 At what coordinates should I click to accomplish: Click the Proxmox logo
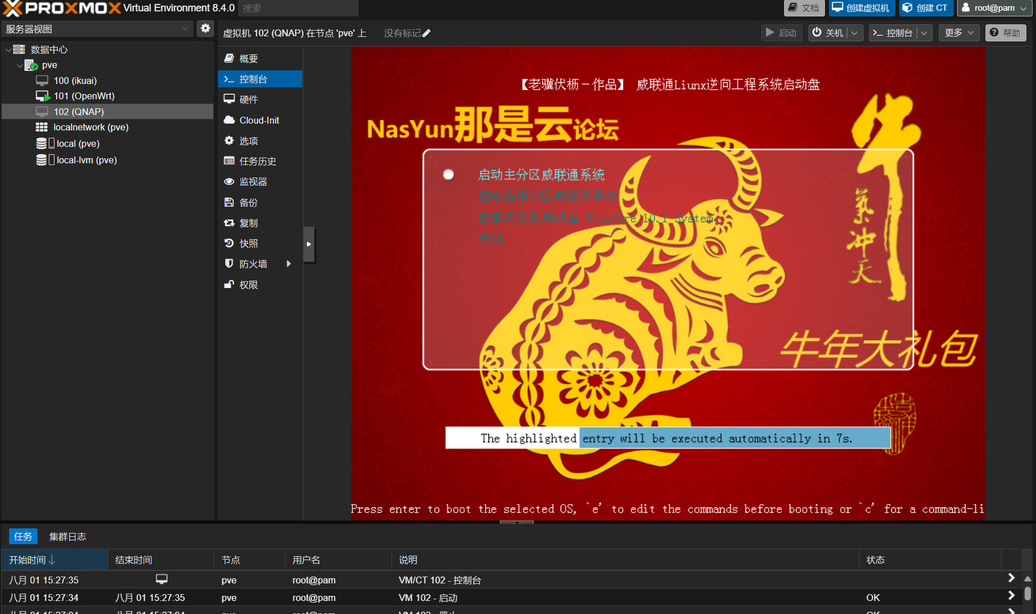pos(61,8)
